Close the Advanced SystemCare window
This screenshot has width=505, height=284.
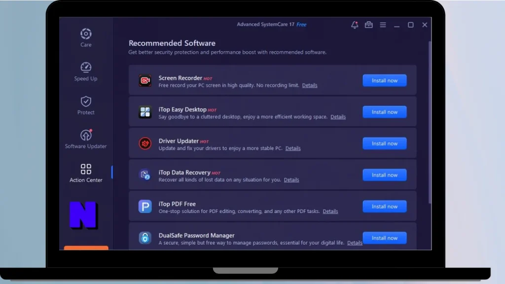[425, 25]
